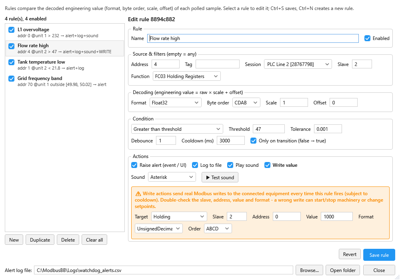Click the resize grip at window corner
Image resolution: width=400 pixels, height=280 pixels.
point(397,277)
